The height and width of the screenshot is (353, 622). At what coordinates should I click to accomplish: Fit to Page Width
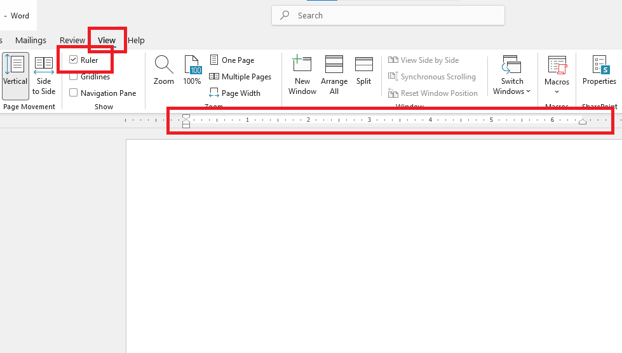235,93
